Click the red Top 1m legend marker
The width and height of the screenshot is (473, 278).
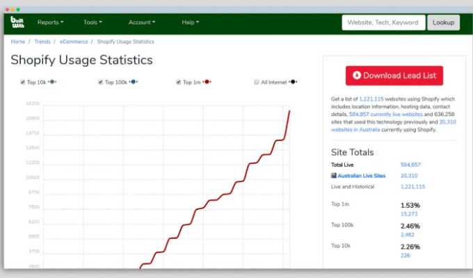pyautogui.click(x=208, y=82)
